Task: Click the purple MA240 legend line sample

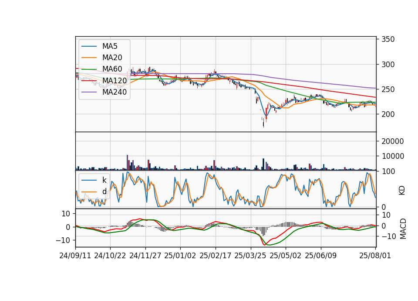Action: 89,92
